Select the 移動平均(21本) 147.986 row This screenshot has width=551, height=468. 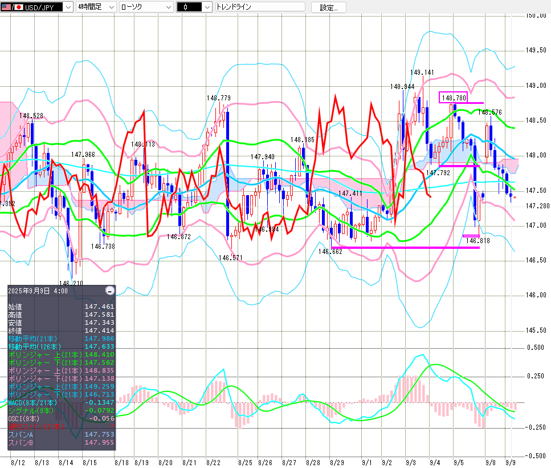[x=61, y=338]
